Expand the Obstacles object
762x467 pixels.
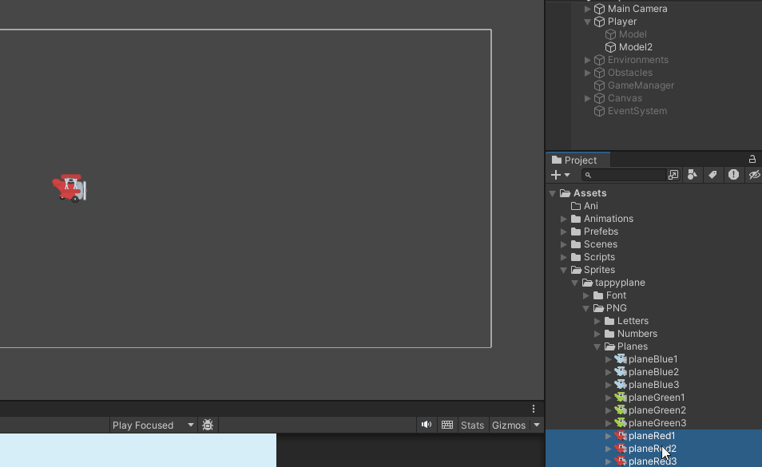pyautogui.click(x=588, y=73)
